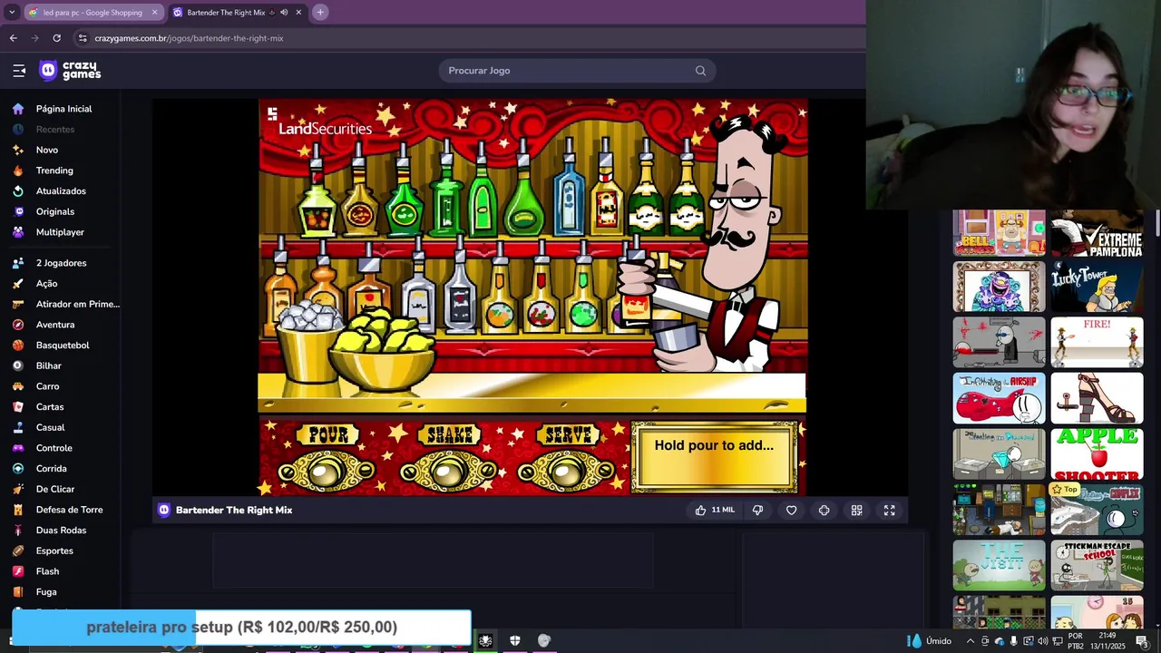Click the site information icon in address bar
This screenshot has width=1161, height=653.
click(x=83, y=38)
